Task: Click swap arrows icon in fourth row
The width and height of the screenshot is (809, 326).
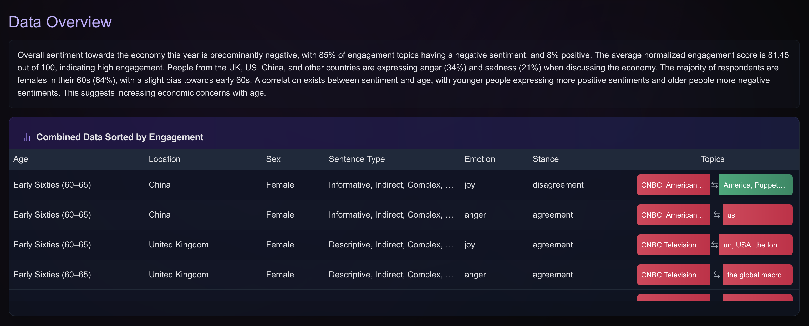Action: [716, 275]
